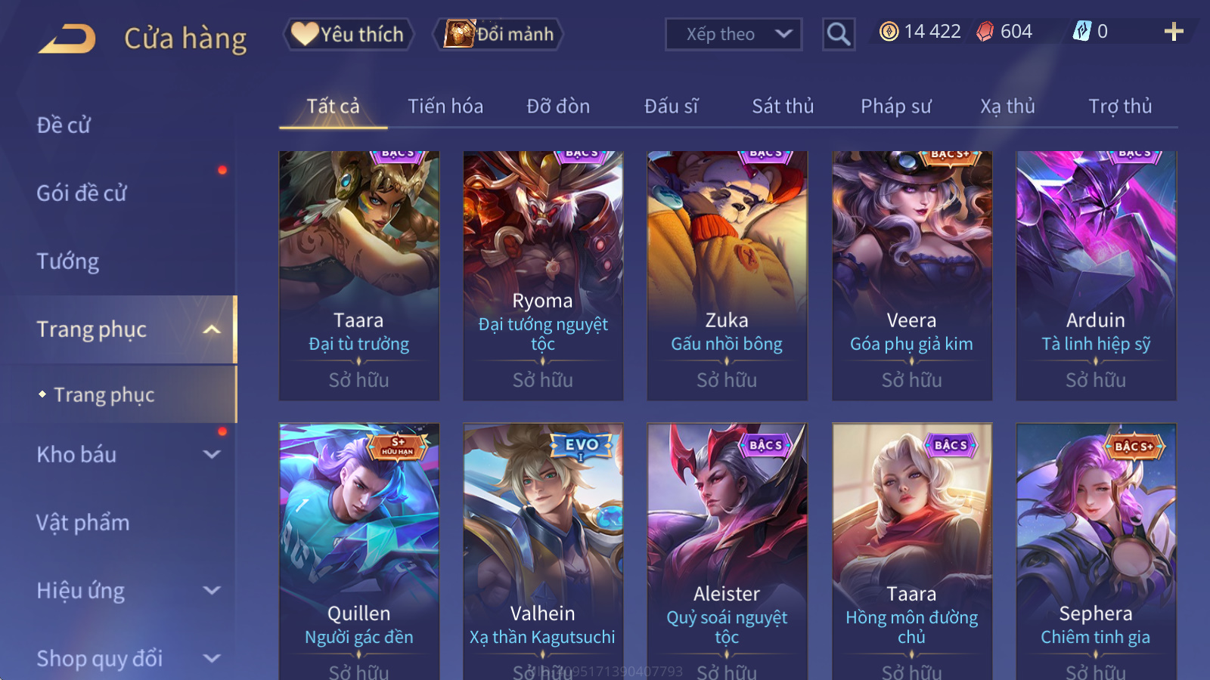Open Gói đề cử in sidebar
The width and height of the screenshot is (1210, 680).
coord(82,193)
